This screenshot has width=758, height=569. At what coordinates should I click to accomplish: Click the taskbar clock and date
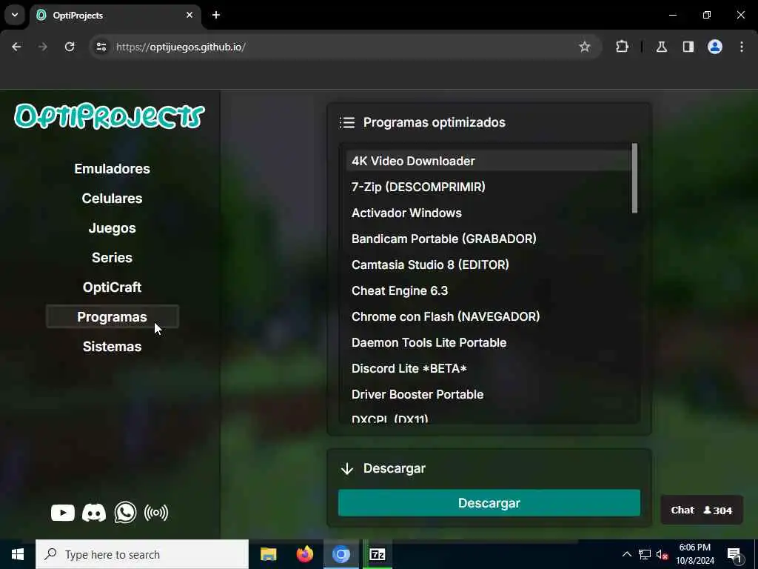[694, 554]
